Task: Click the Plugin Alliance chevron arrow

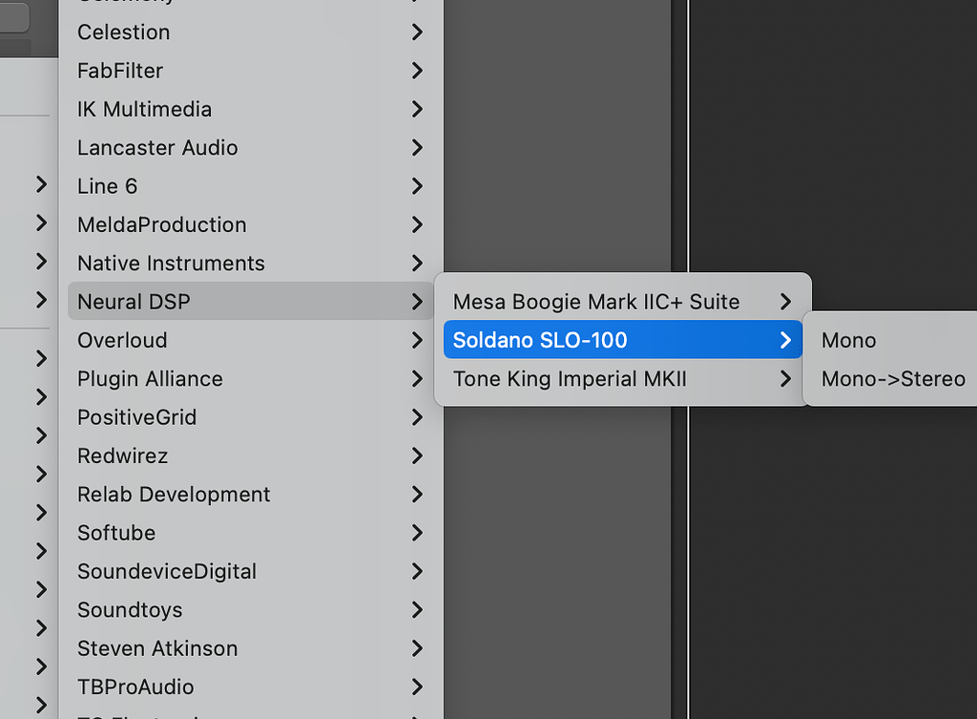Action: (417, 379)
